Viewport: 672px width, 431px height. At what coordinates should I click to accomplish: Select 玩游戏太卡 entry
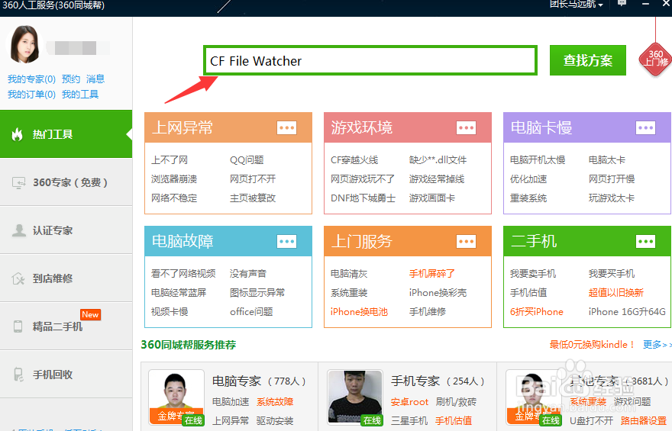pyautogui.click(x=612, y=198)
